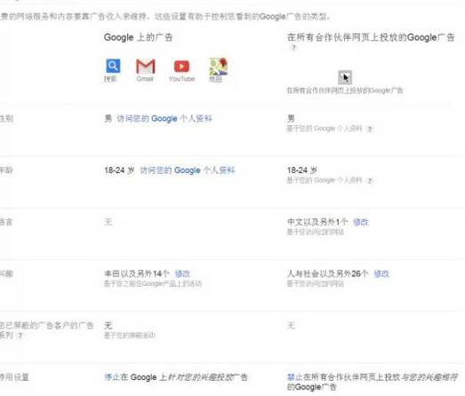Select '无' under blocked advertisers Google column
Image resolution: width=465 pixels, height=396 pixels.
tap(108, 326)
